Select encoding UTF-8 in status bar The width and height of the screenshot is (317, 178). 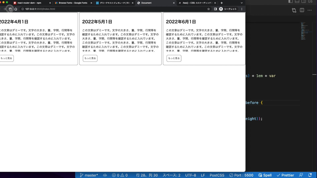191,175
